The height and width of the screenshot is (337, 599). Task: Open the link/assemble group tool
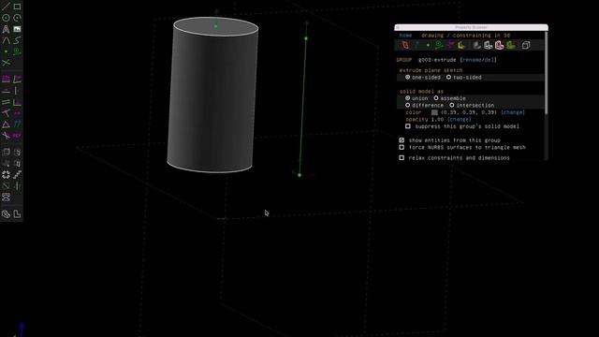coord(6,198)
